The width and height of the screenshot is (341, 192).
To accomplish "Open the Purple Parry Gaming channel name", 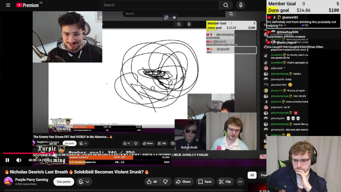I will (x=32, y=180).
